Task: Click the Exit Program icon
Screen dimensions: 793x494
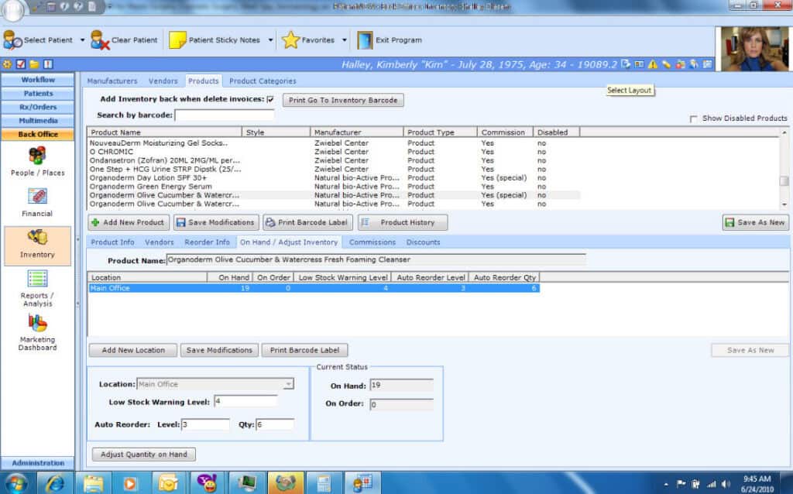Action: click(x=365, y=40)
